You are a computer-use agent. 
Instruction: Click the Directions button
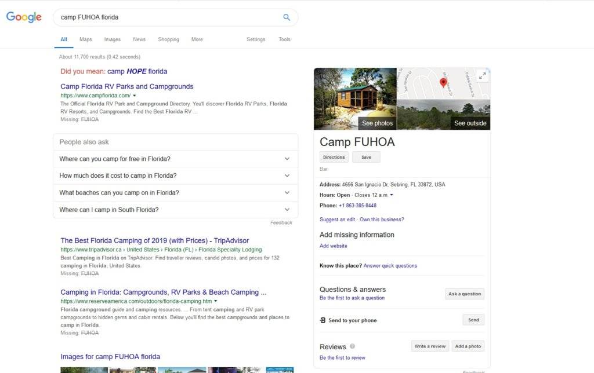tap(334, 157)
